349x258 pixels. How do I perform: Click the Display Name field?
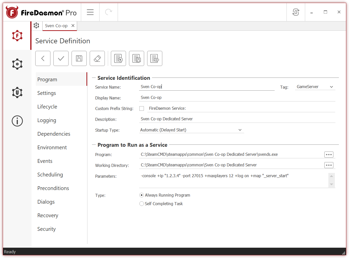tap(237, 97)
